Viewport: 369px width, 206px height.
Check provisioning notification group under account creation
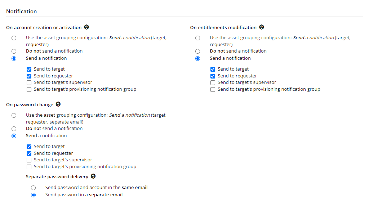coord(29,89)
